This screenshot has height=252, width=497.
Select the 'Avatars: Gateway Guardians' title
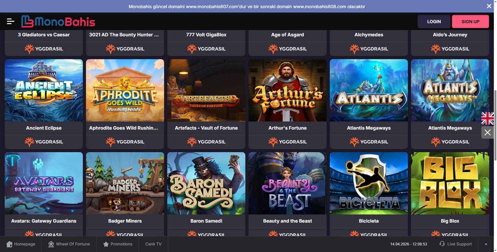(44, 221)
